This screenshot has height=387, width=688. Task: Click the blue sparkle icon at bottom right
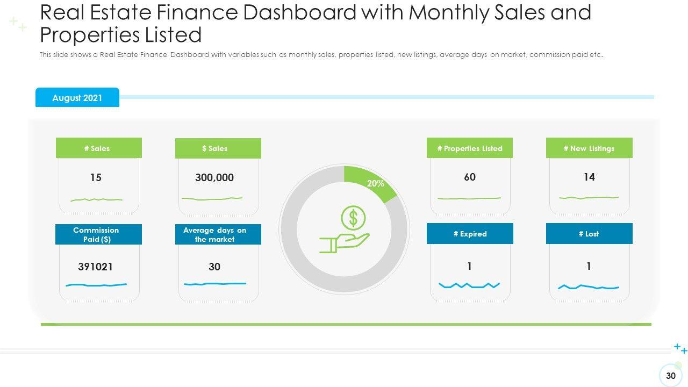(680, 349)
